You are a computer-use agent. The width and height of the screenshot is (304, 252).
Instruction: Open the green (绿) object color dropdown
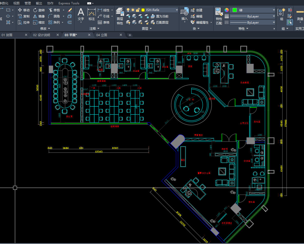pos(273,10)
